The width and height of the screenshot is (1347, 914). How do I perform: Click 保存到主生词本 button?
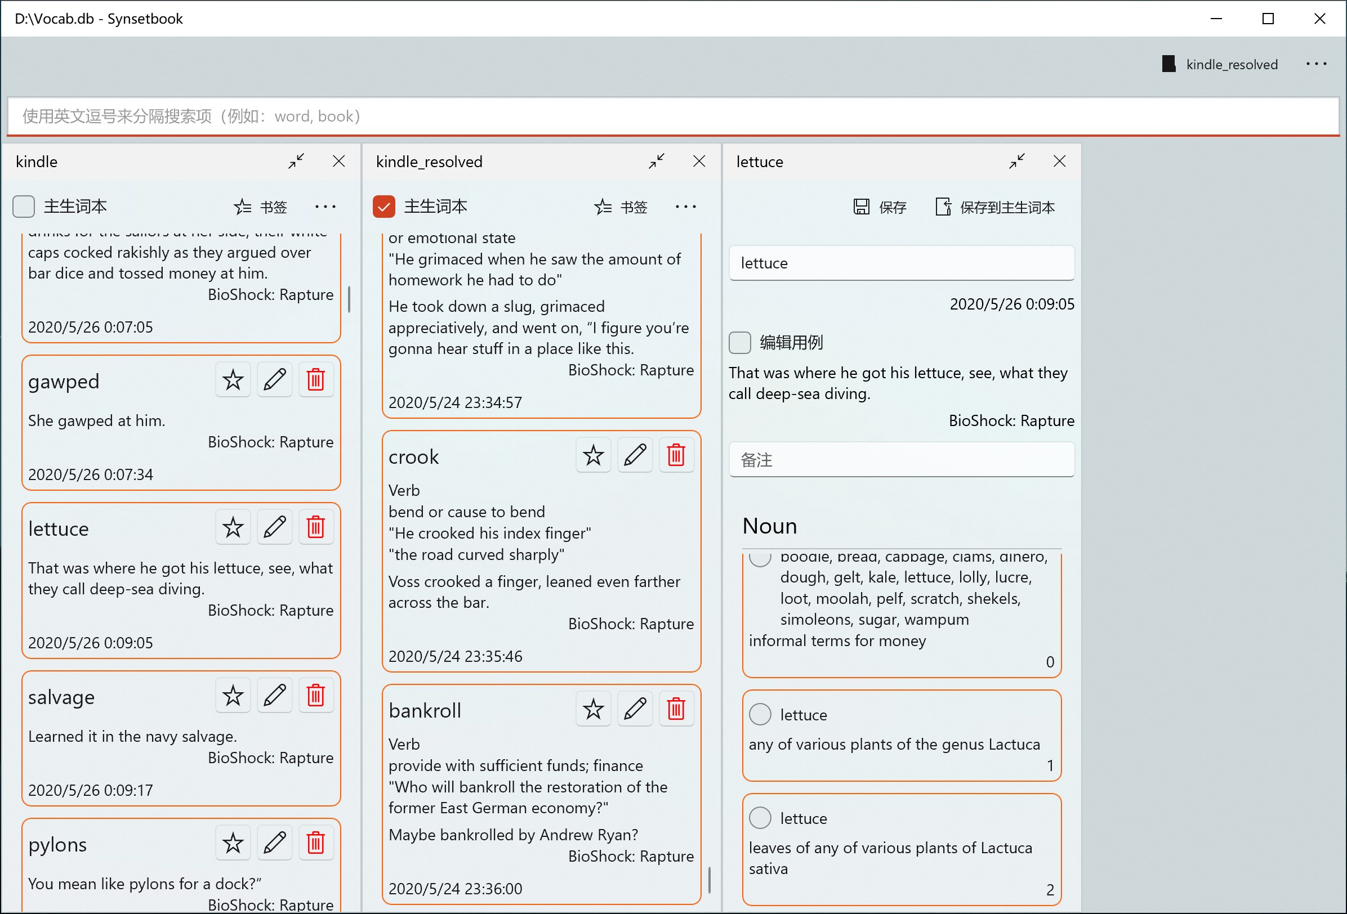coord(995,207)
